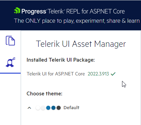The image size is (141, 125).
Task: Click the blue active-tab underline in sidebar
Action: point(10,73)
